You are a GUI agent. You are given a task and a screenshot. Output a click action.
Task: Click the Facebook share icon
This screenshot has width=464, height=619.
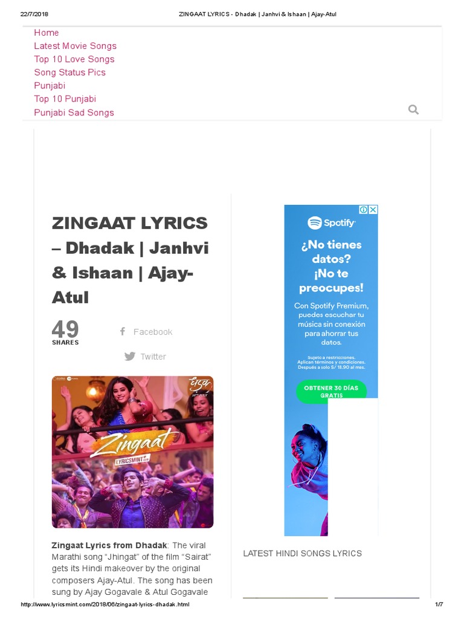123,332
